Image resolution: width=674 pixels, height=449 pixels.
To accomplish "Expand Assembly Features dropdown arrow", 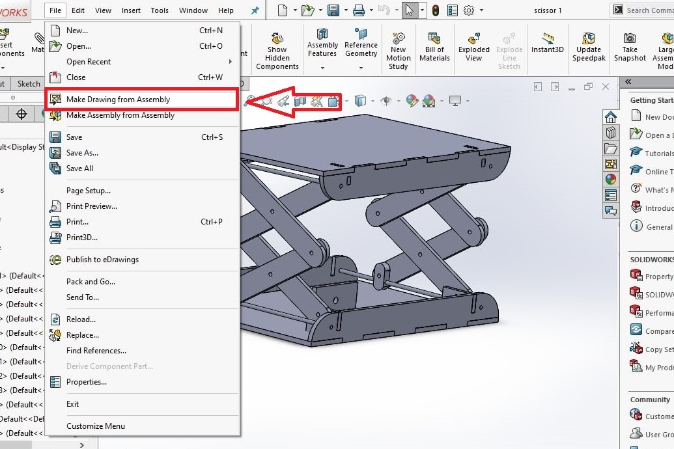I will [322, 68].
